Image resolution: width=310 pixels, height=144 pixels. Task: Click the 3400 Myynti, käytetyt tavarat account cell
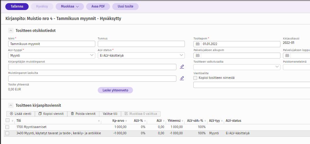(x=59, y=133)
